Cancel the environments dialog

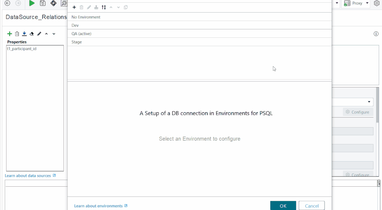pyautogui.click(x=312, y=206)
